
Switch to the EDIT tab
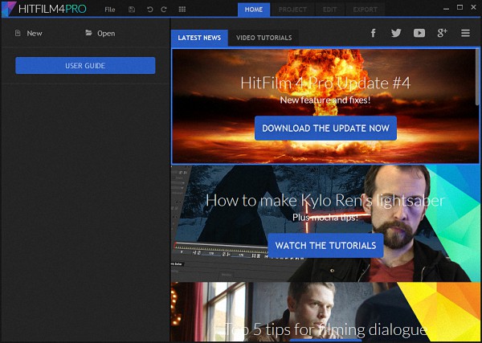click(x=330, y=10)
